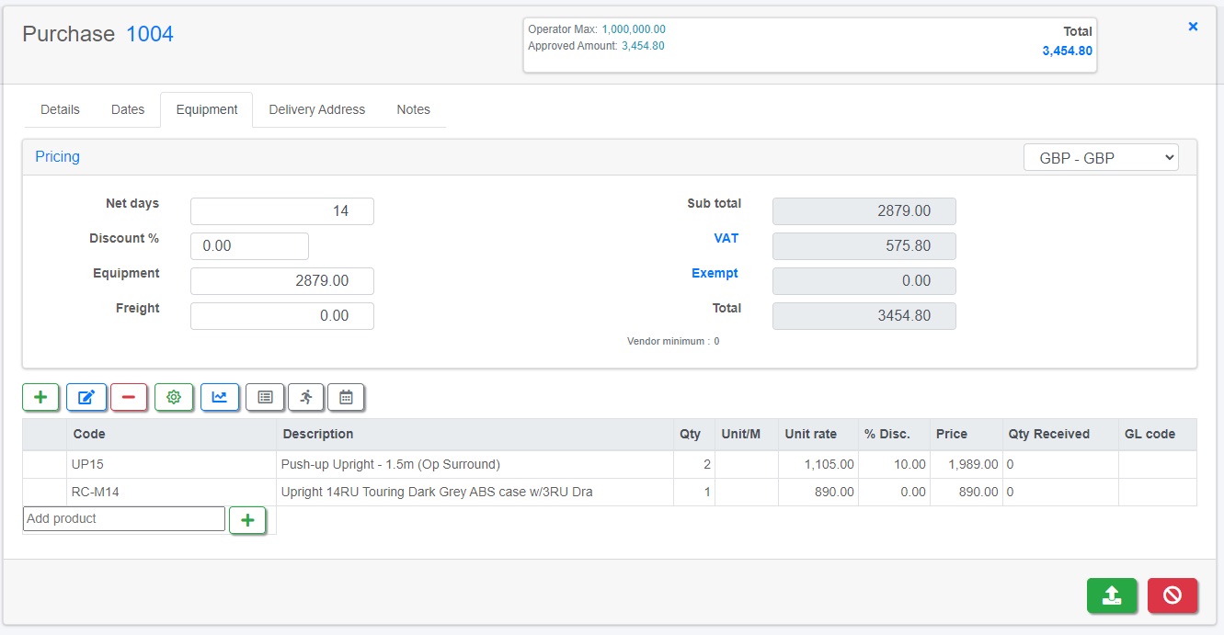The width and height of the screenshot is (1224, 635).
Task: Open the green gear settings icon
Action: pyautogui.click(x=174, y=397)
